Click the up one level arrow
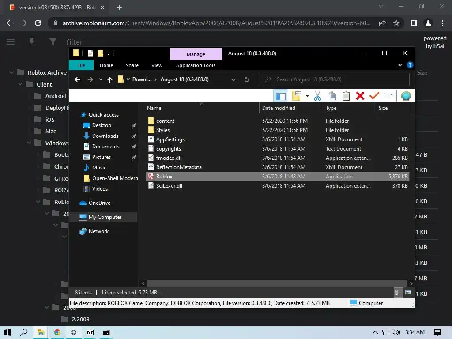Image resolution: width=452 pixels, height=339 pixels. click(110, 79)
